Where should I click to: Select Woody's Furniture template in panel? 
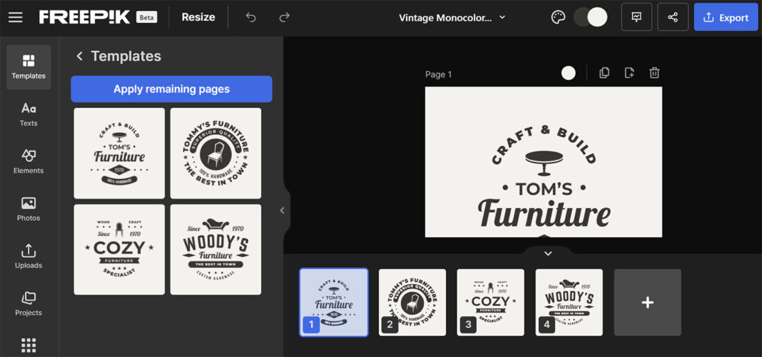(x=215, y=250)
